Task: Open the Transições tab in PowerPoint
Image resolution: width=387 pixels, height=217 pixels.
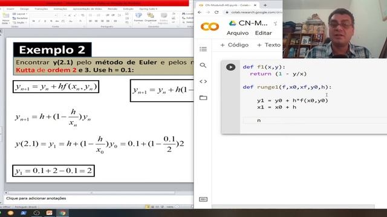Action: pyautogui.click(x=41, y=9)
